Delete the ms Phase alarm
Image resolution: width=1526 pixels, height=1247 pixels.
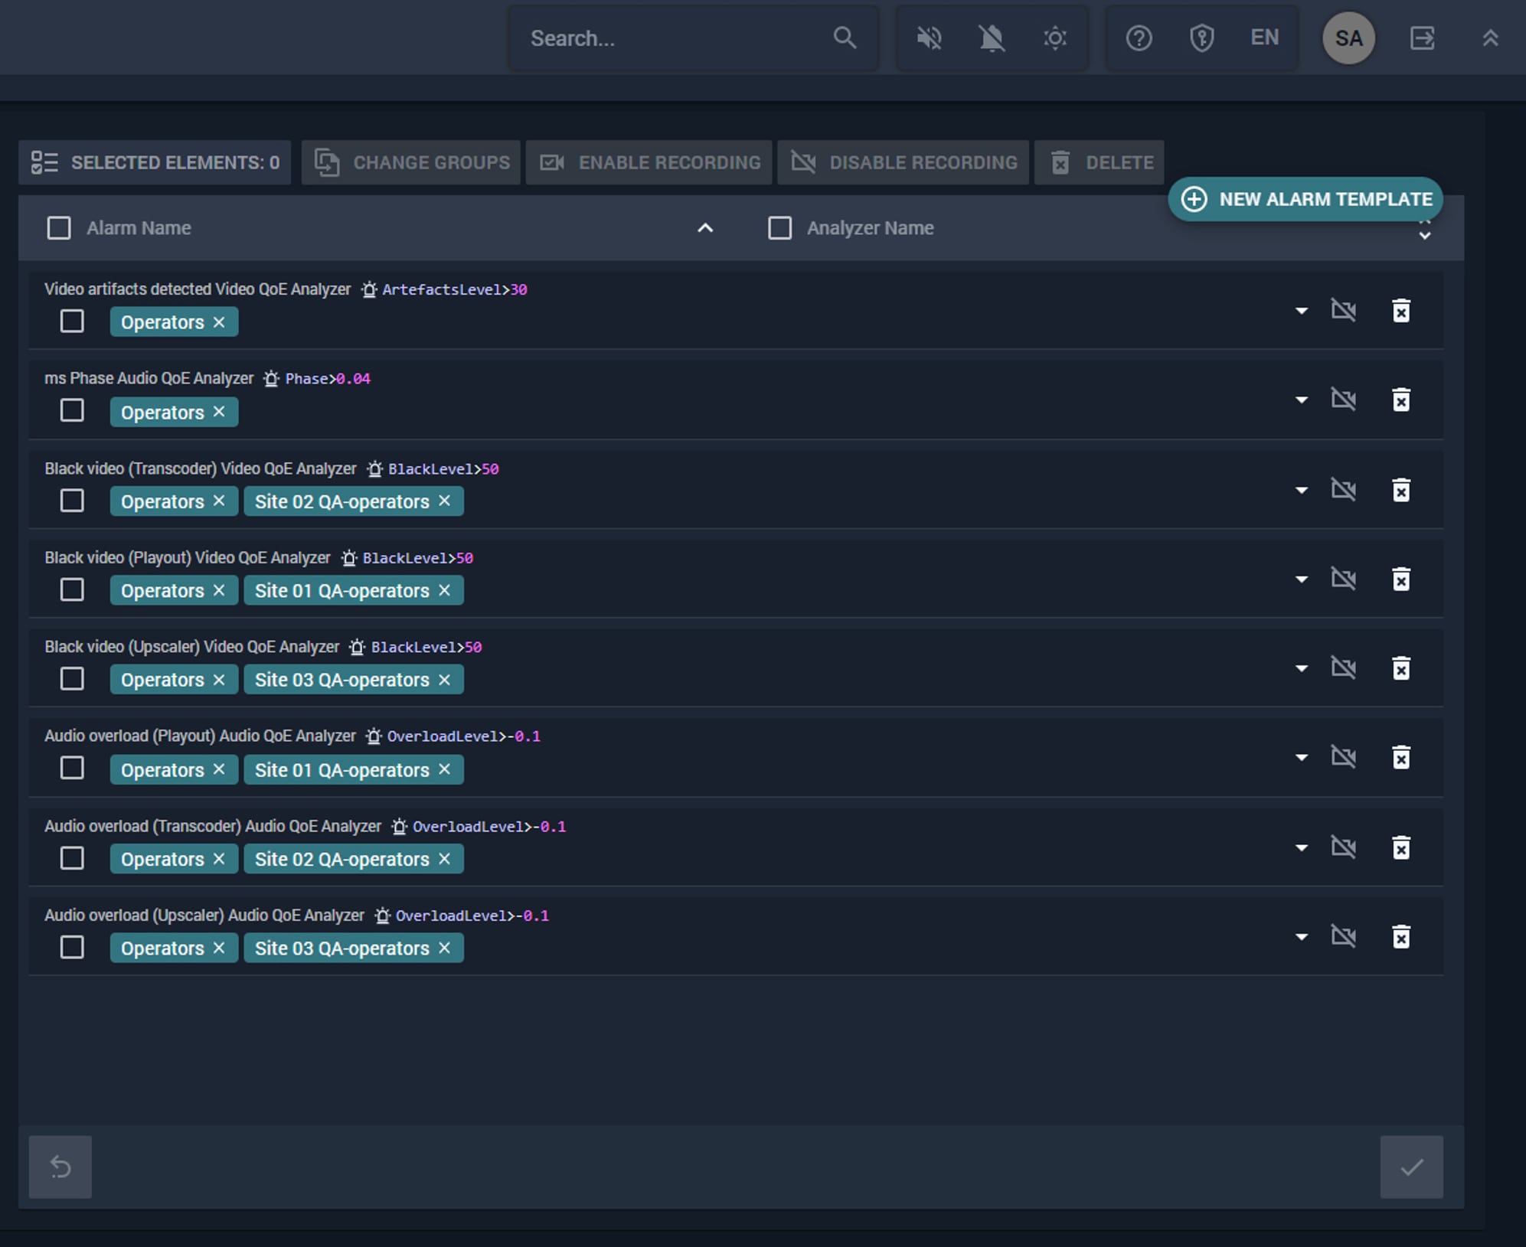pyautogui.click(x=1401, y=400)
